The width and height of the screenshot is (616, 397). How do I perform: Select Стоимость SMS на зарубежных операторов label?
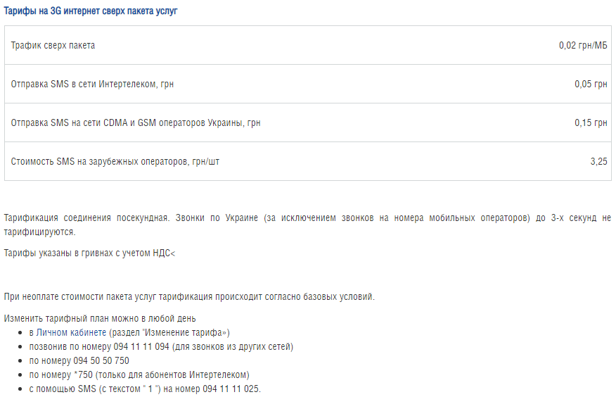click(115, 162)
